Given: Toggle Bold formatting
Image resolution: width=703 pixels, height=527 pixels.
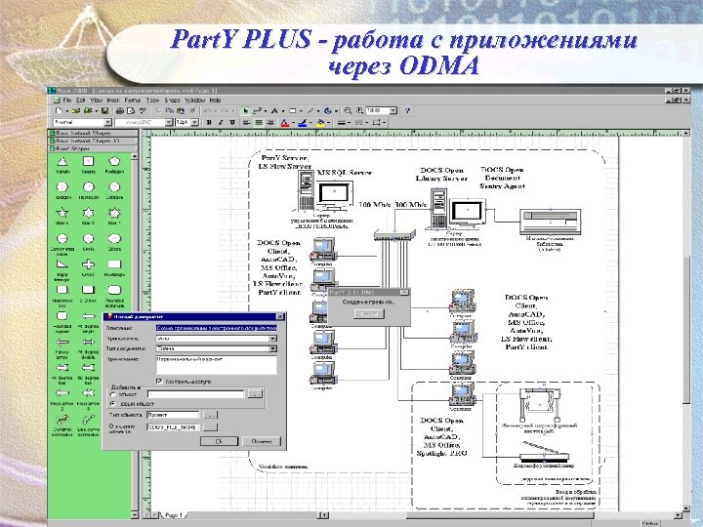Looking at the screenshot, I should coord(209,122).
